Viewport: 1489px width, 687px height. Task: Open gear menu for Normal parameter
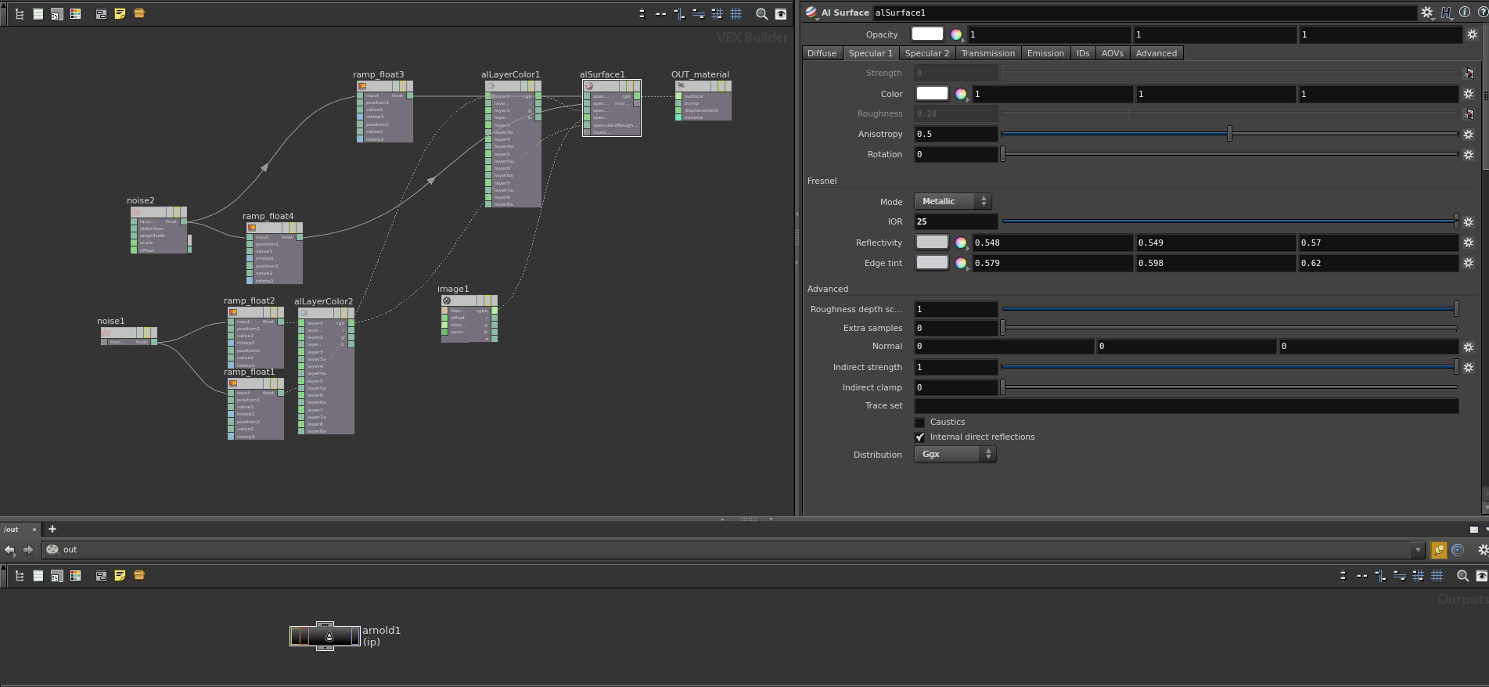1469,347
